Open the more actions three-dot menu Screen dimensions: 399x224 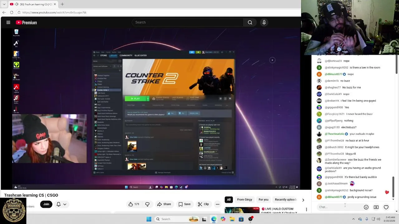[218, 204]
